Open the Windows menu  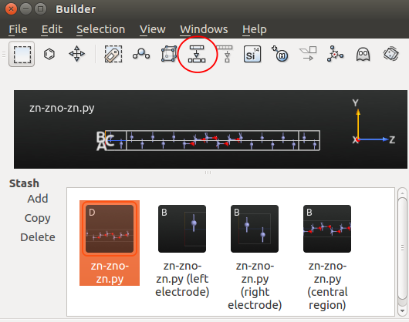(204, 29)
